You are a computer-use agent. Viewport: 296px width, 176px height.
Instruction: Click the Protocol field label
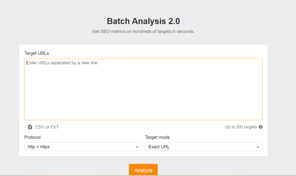pos(32,137)
